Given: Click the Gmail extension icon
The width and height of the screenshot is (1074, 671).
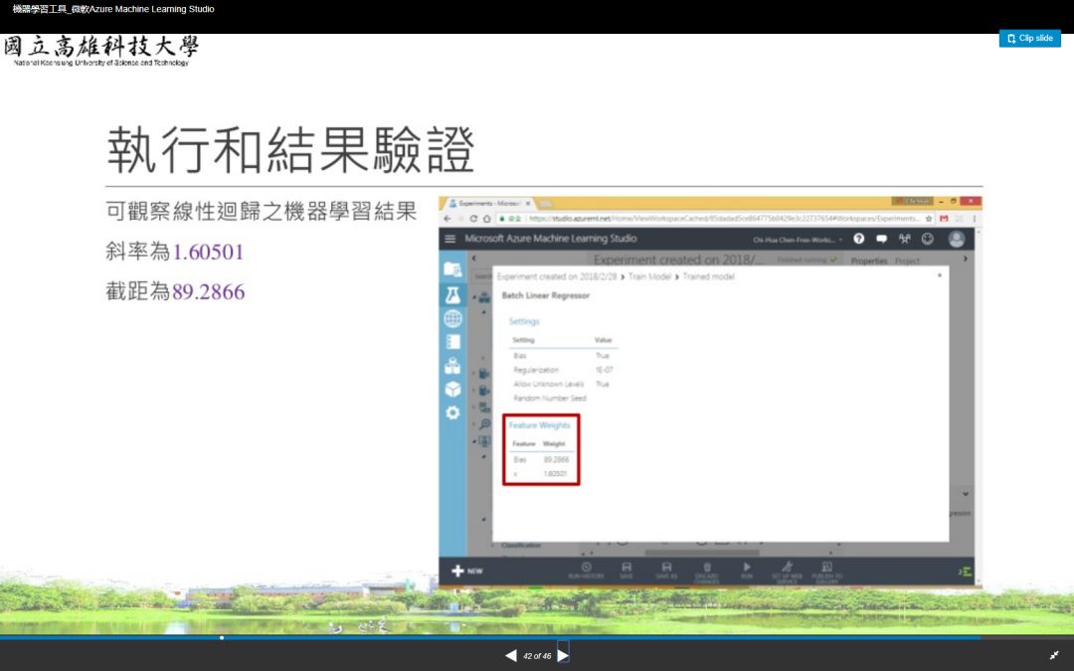Looking at the screenshot, I should (x=945, y=219).
